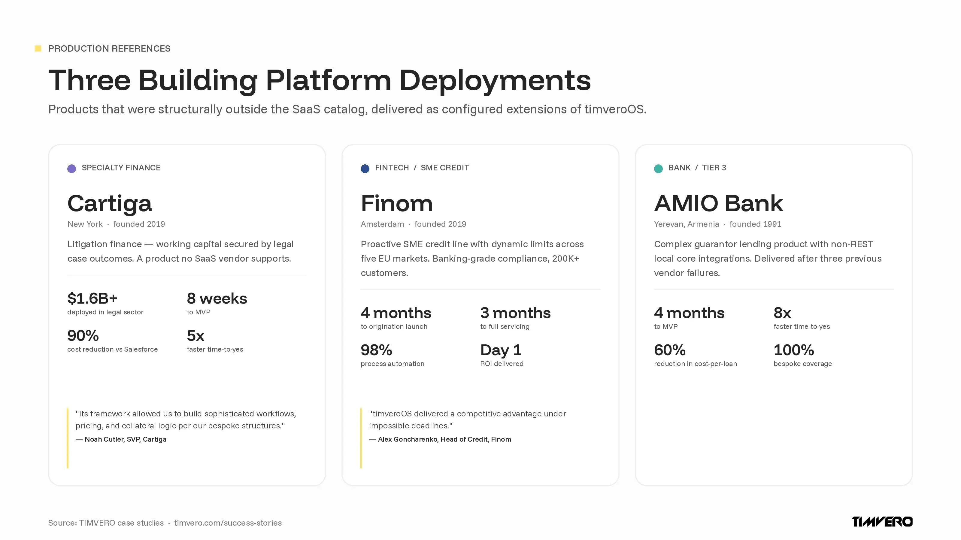The width and height of the screenshot is (961, 540).
Task: Click the Noah Cutler, SVP, Cartiga attribution
Action: click(x=121, y=439)
